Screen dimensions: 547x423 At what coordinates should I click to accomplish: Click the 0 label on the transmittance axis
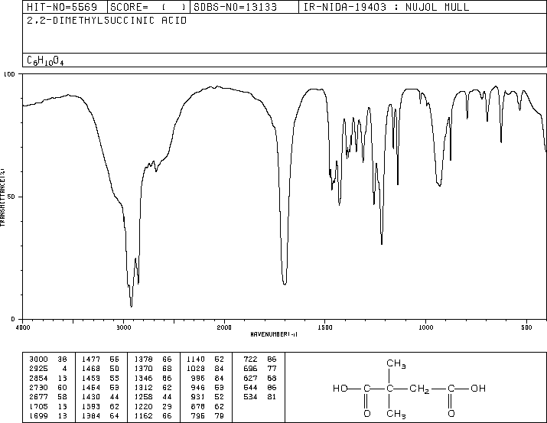[13, 319]
